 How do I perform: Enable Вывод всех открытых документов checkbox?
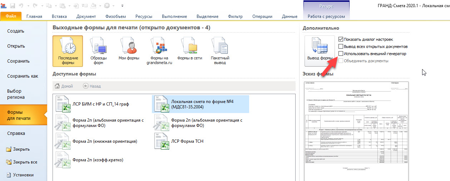341,47
